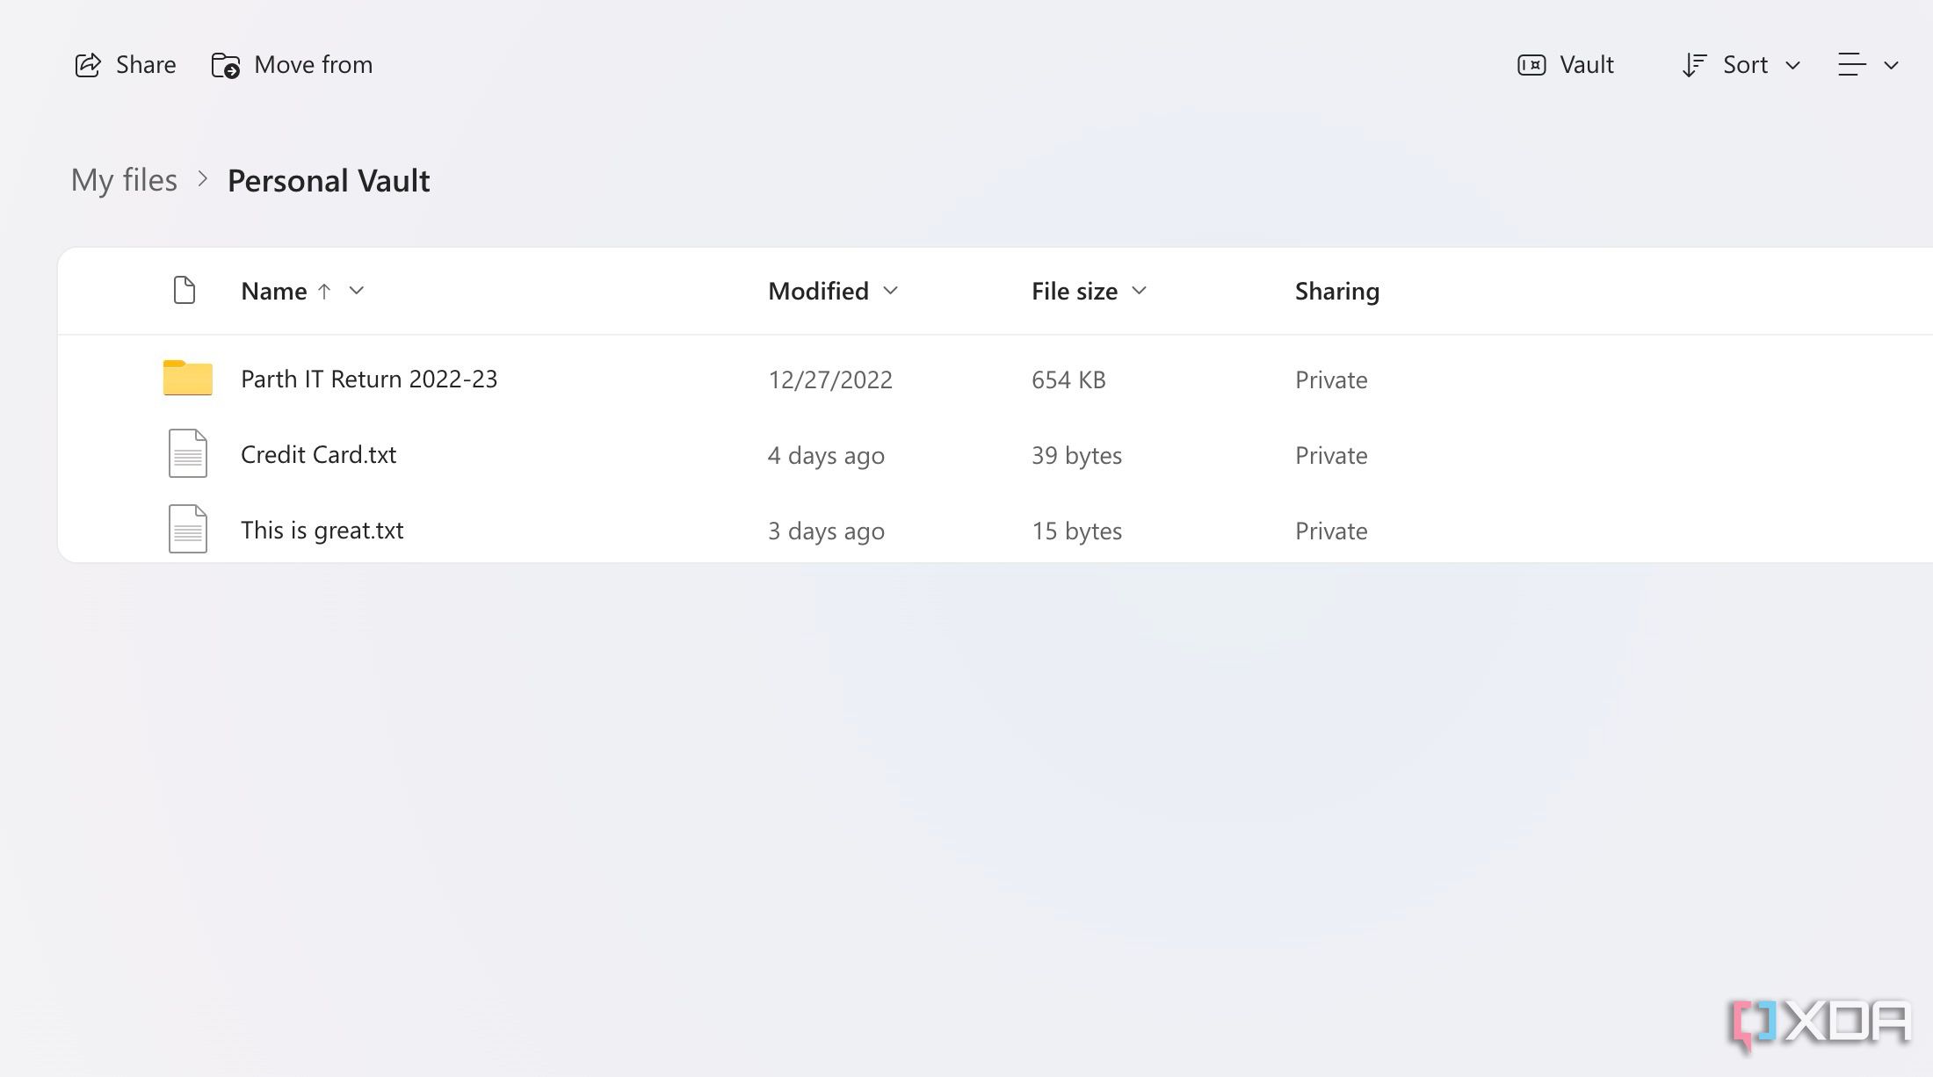Click the file icon for This is great.txt
This screenshot has height=1077, width=1933.
185,528
